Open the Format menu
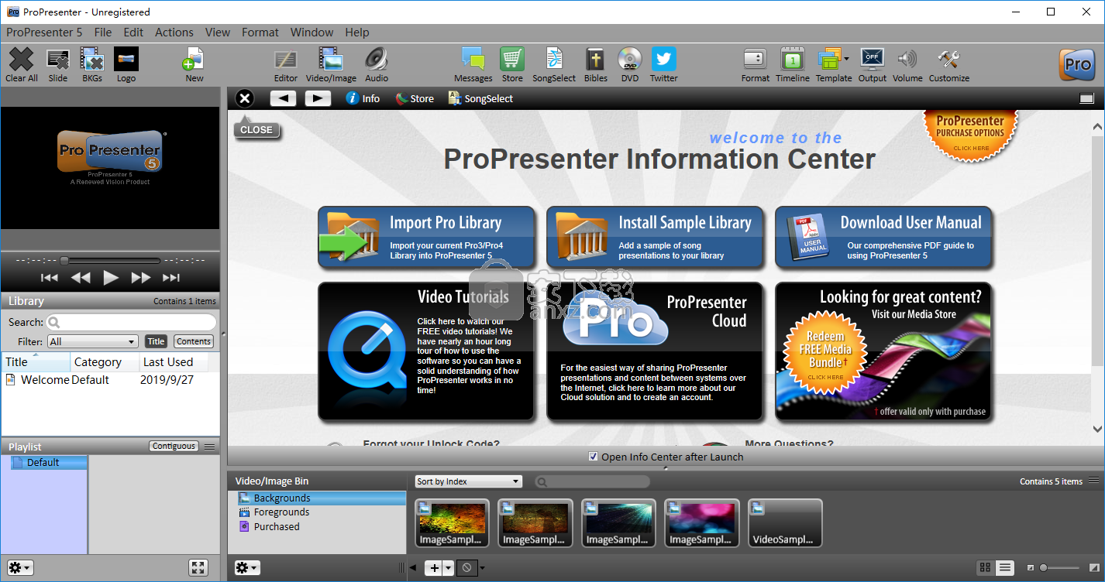This screenshot has width=1105, height=582. (260, 33)
